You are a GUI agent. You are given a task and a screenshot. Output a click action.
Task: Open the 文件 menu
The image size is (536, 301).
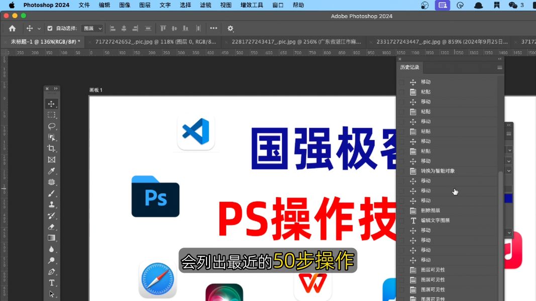point(84,5)
